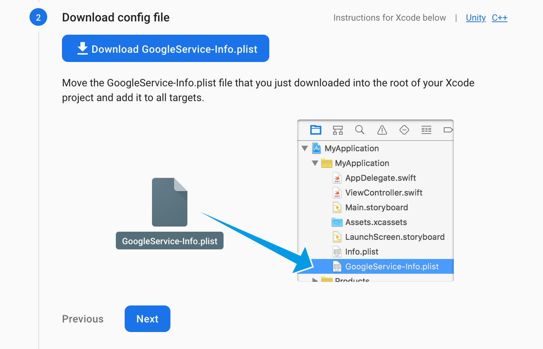Open the Source Control navigator
This screenshot has height=349, width=543.
click(338, 130)
